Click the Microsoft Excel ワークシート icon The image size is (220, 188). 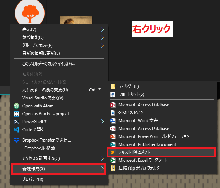113,160
